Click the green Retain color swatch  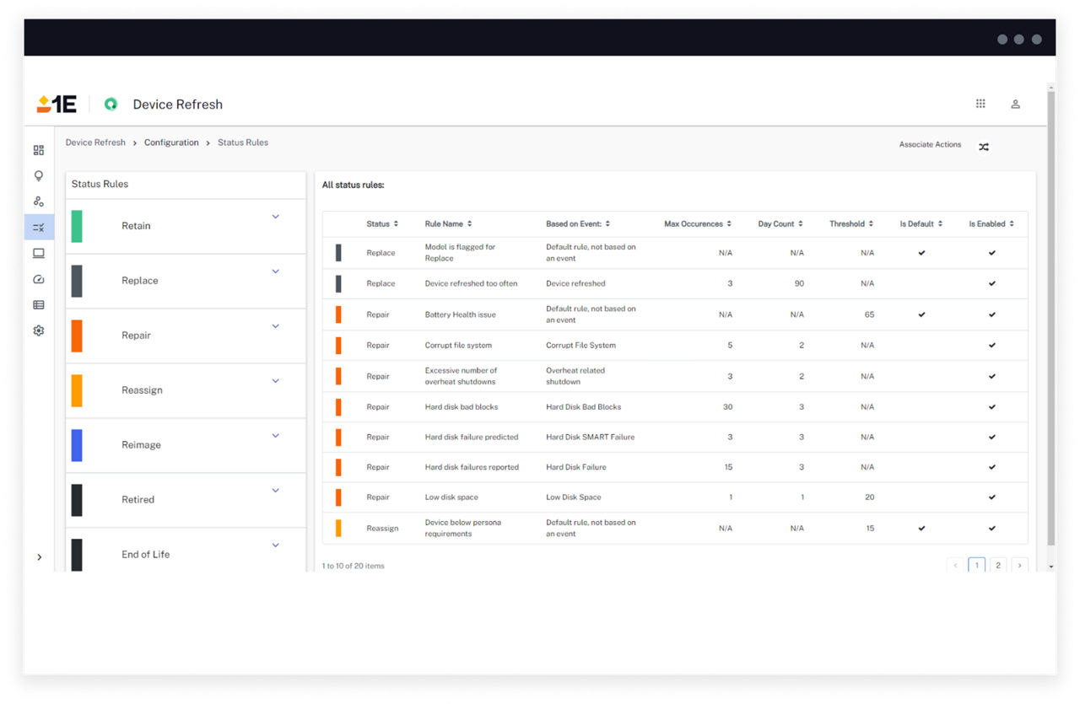(77, 226)
